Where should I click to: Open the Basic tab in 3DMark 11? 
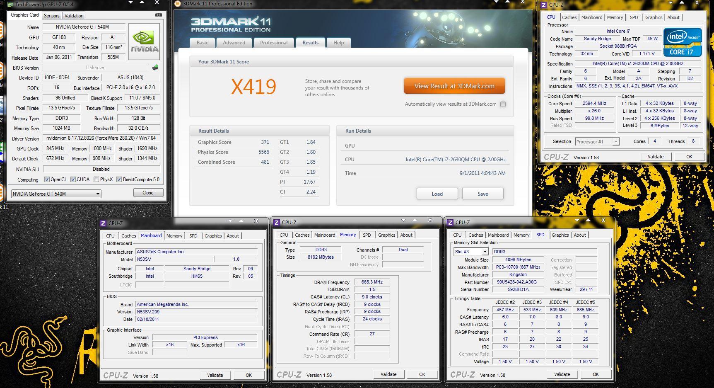click(203, 43)
